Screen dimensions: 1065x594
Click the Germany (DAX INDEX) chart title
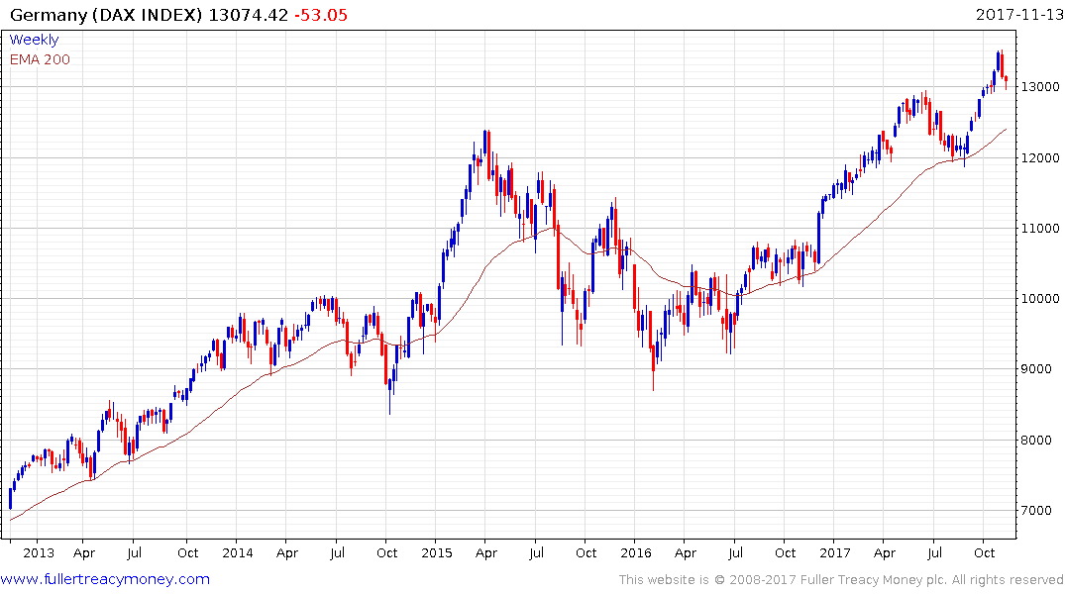pyautogui.click(x=106, y=15)
